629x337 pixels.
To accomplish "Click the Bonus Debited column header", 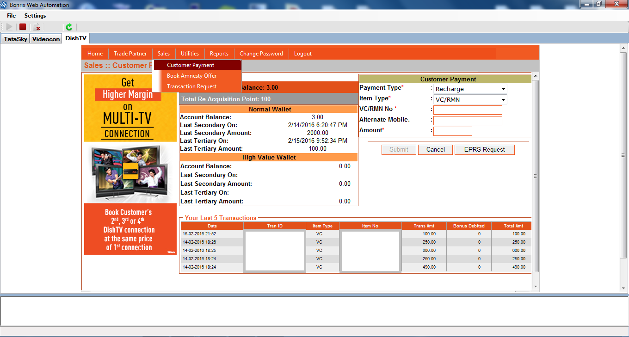I will click(469, 226).
